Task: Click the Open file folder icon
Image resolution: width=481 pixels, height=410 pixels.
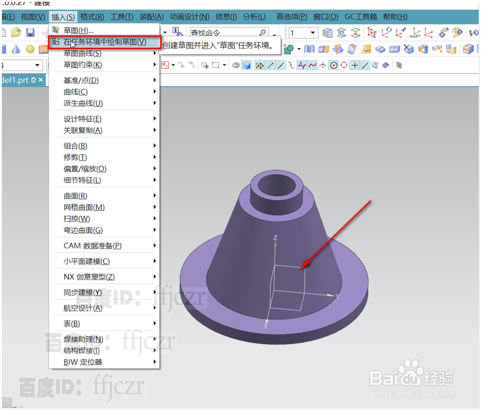Action: [x=16, y=32]
